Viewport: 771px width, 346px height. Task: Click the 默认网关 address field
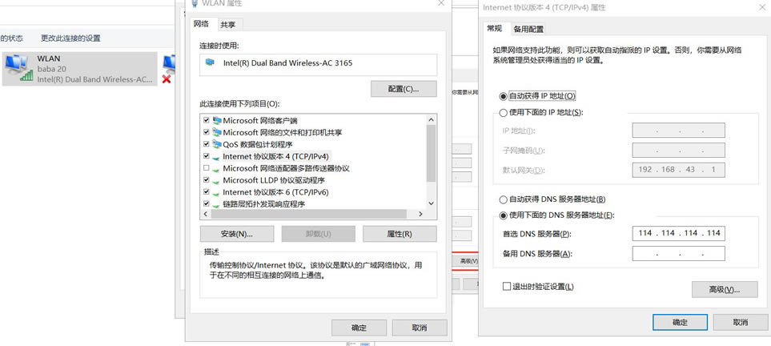(x=679, y=170)
